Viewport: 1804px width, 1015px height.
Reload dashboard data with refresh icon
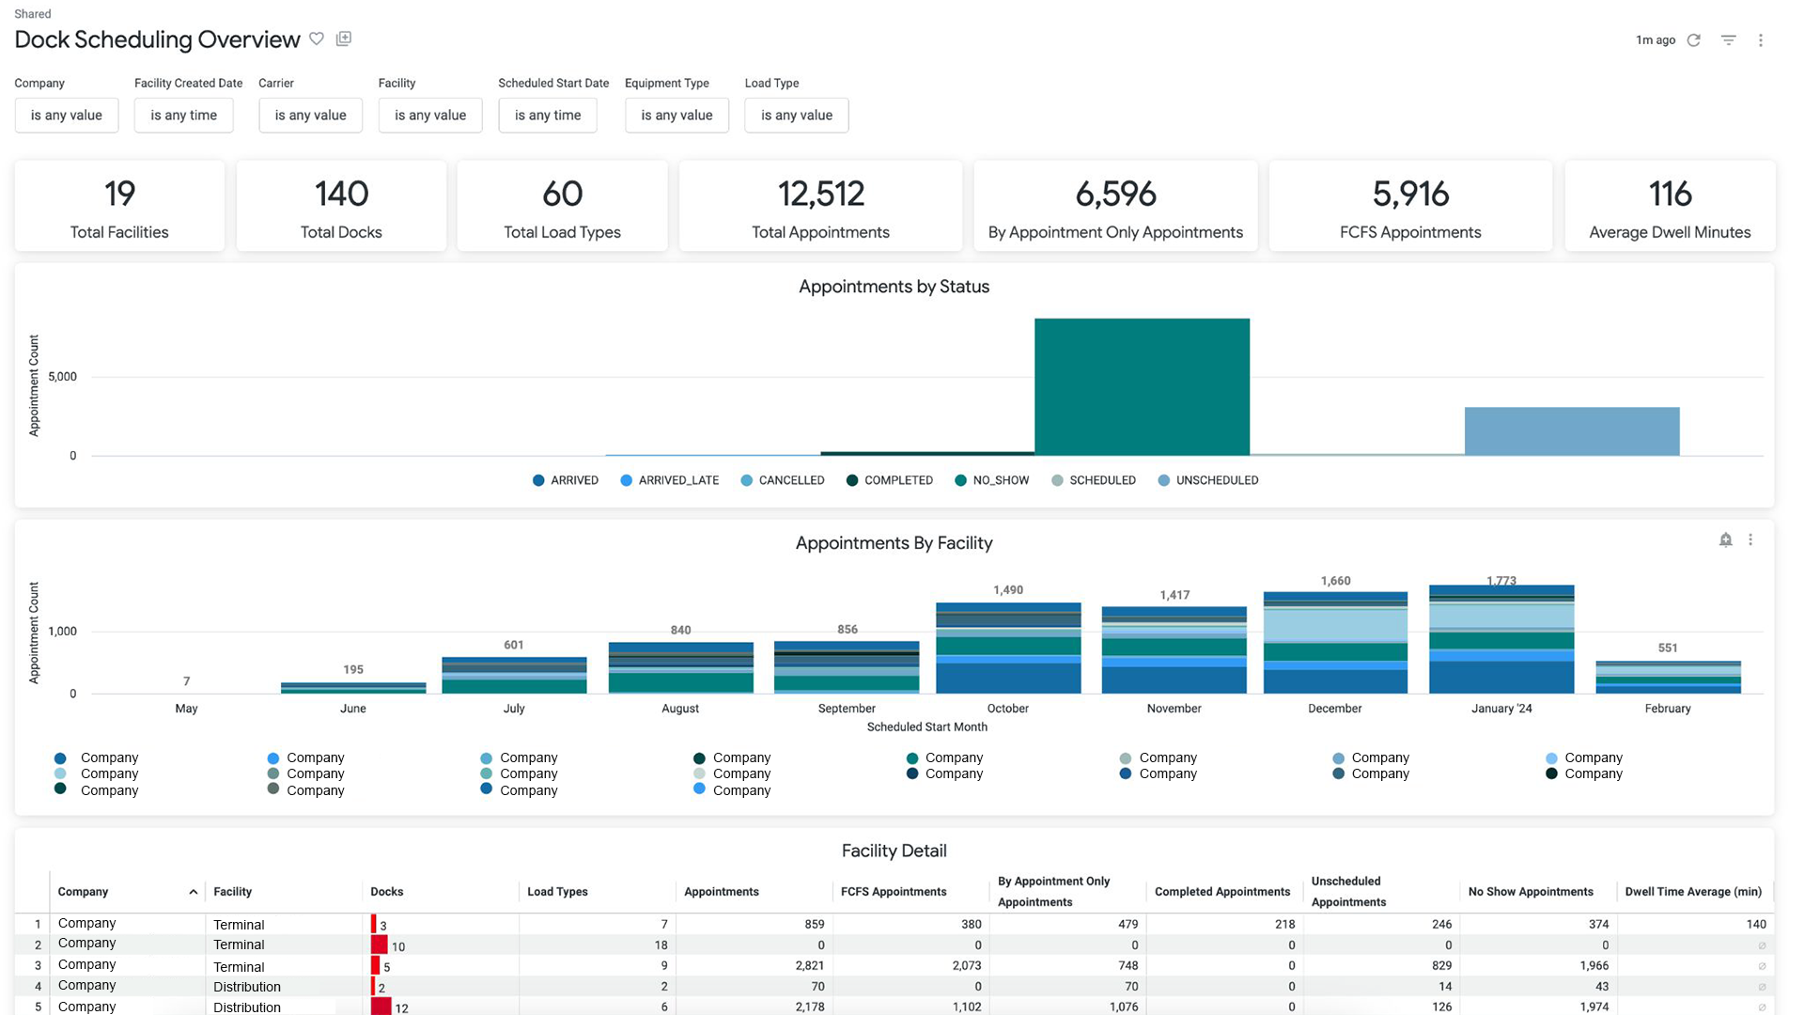(x=1693, y=40)
